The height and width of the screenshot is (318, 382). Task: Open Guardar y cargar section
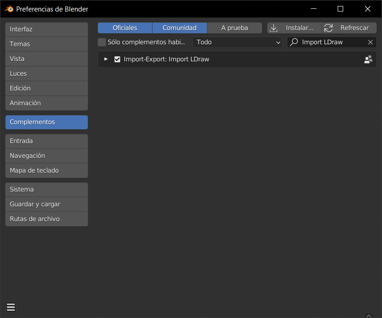(47, 204)
